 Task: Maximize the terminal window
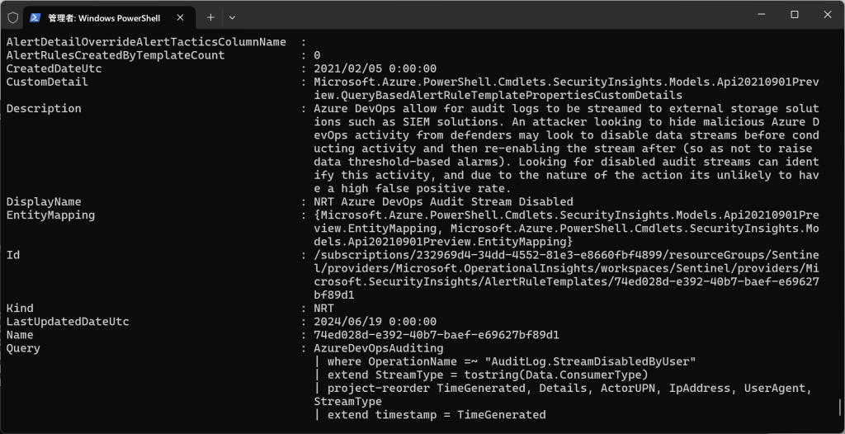[795, 15]
